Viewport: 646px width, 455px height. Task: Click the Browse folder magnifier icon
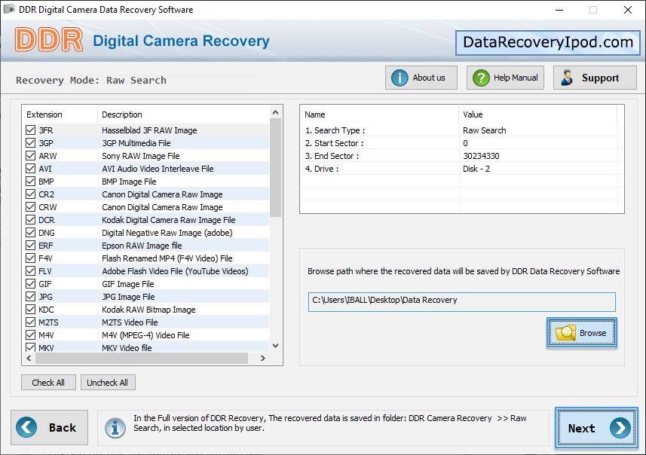coord(565,333)
